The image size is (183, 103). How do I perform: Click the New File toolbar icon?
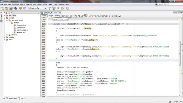(3, 8)
